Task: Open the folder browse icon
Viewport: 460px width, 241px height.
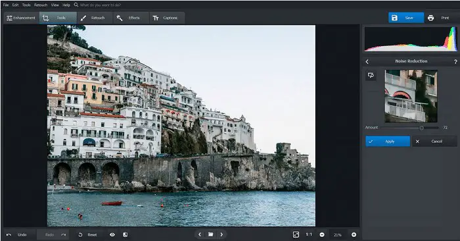Action: pos(211,234)
